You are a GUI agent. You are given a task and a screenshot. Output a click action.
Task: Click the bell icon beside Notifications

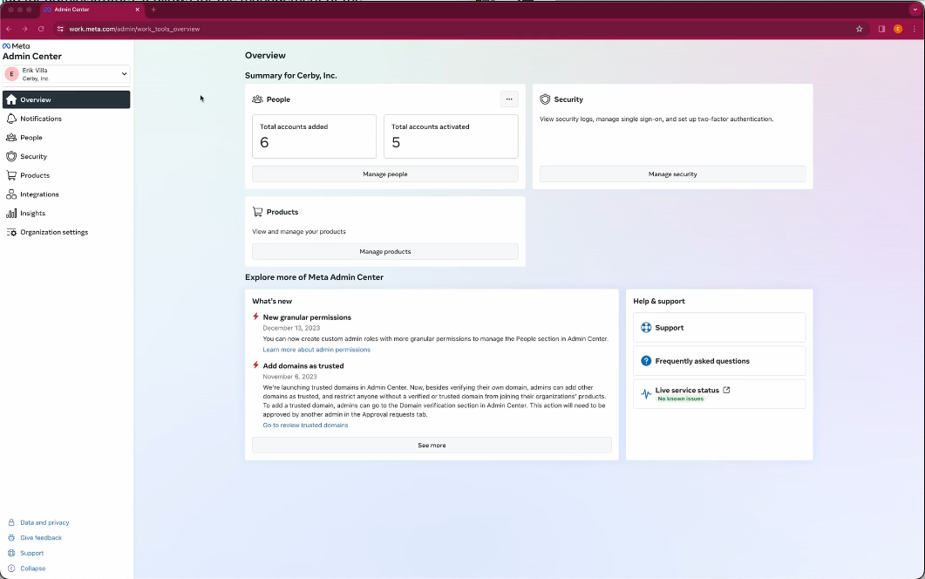point(11,119)
